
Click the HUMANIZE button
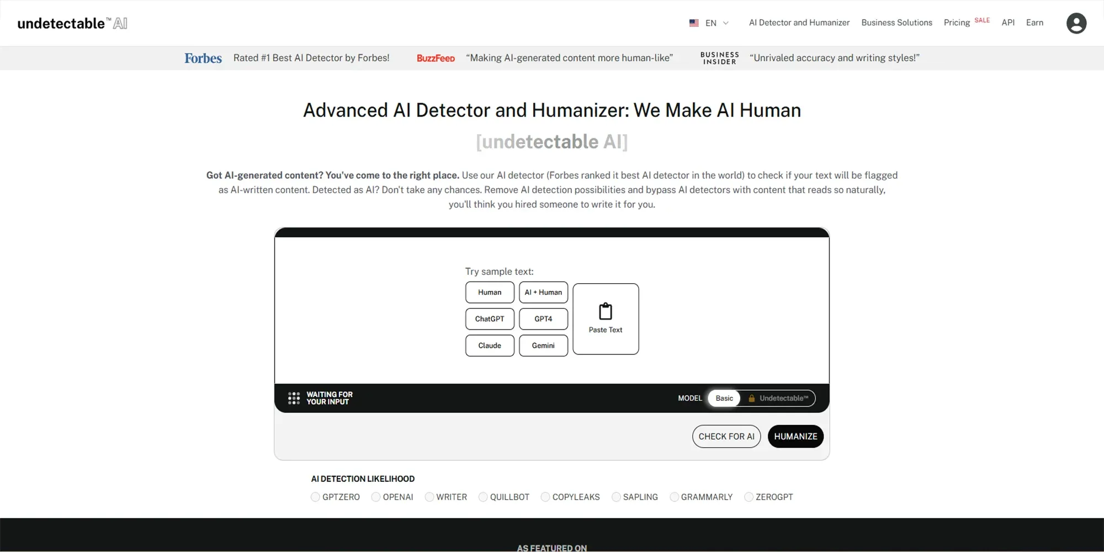coord(795,437)
